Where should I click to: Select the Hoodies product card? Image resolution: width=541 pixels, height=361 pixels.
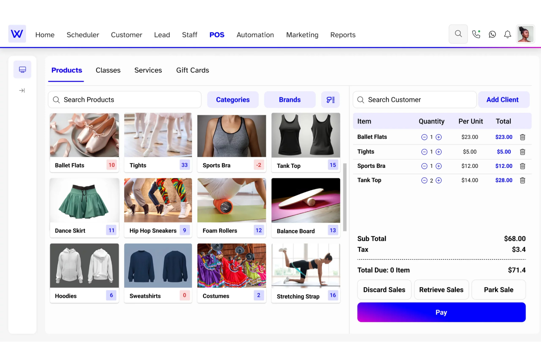[x=84, y=273]
